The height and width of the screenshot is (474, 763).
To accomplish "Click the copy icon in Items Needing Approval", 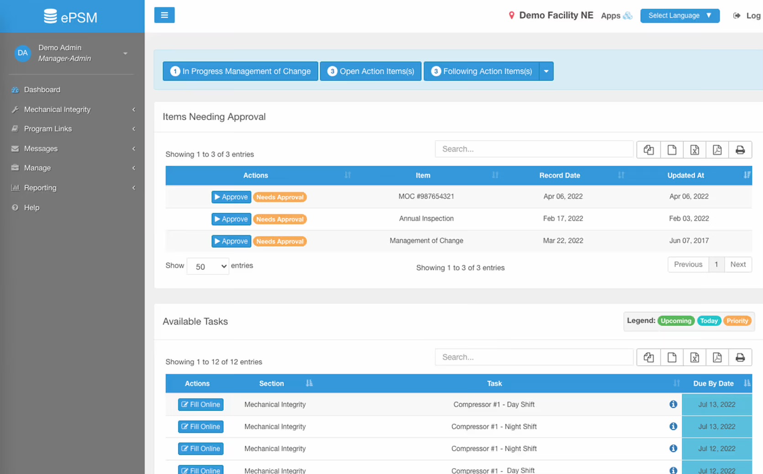I will pyautogui.click(x=648, y=150).
